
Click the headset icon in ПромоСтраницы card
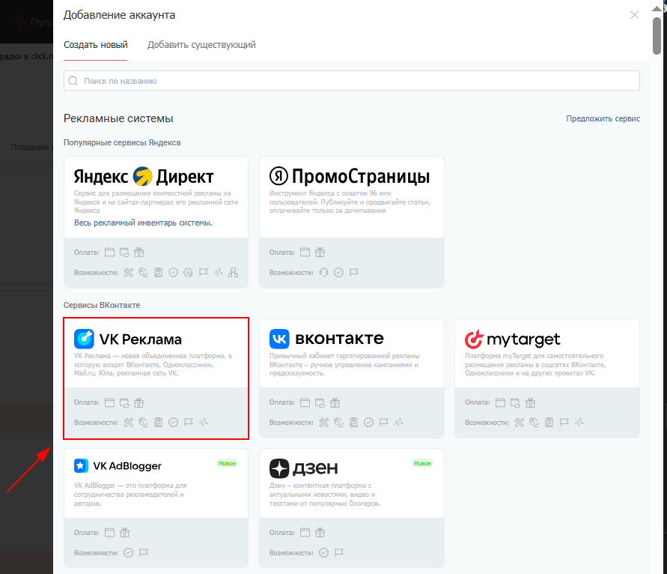pyautogui.click(x=323, y=273)
